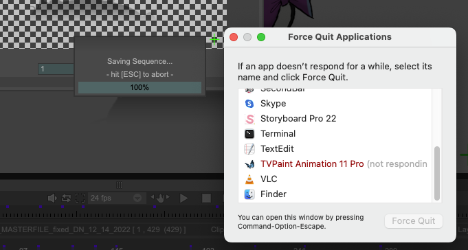468x250 pixels.
Task: Click the frame field showing 1
Action: [x=56, y=69]
